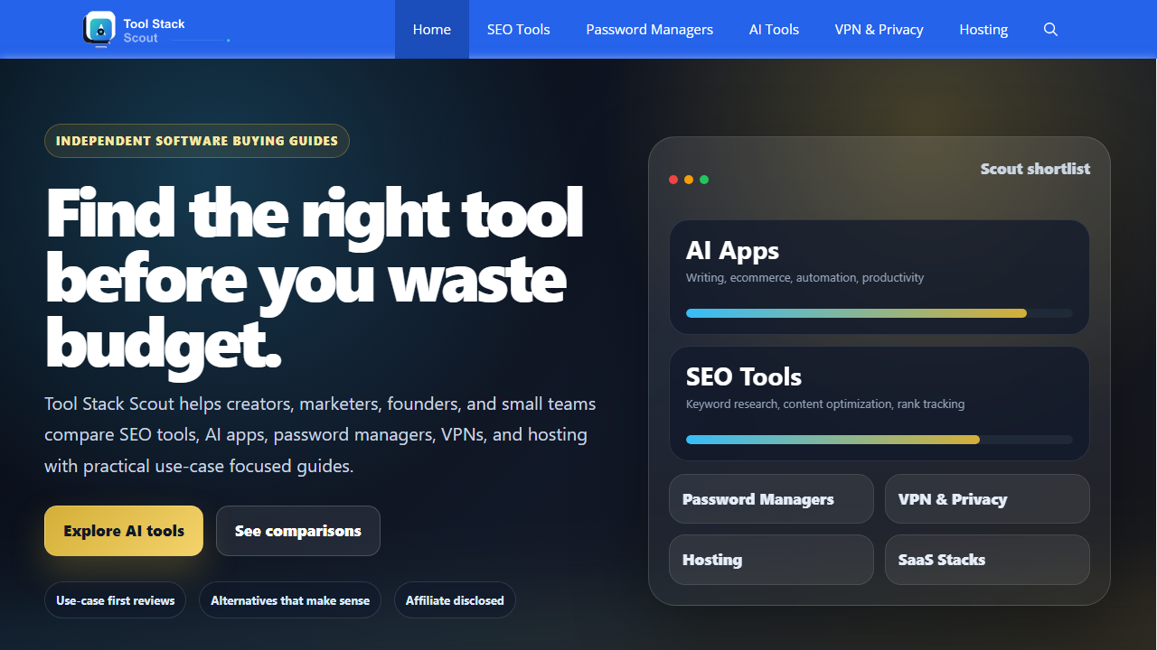1157x650 pixels.
Task: Click the Tool Stack Scout site title
Action: [x=155, y=31]
